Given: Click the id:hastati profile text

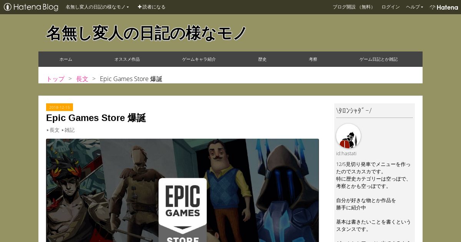Looking at the screenshot, I should point(346,153).
